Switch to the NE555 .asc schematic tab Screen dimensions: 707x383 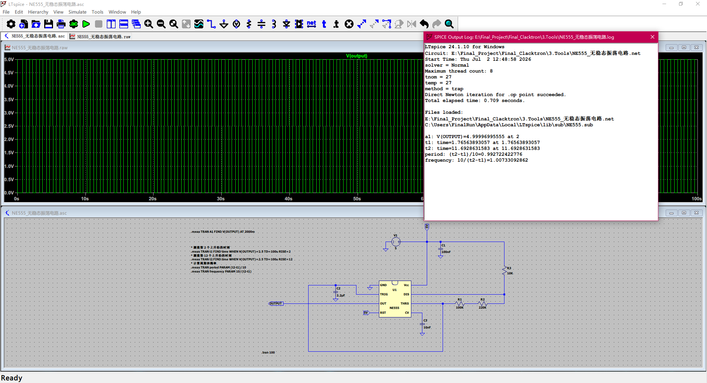click(35, 36)
